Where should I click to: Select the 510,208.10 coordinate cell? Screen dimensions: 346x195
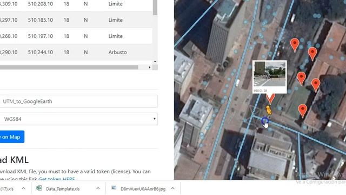41,4
